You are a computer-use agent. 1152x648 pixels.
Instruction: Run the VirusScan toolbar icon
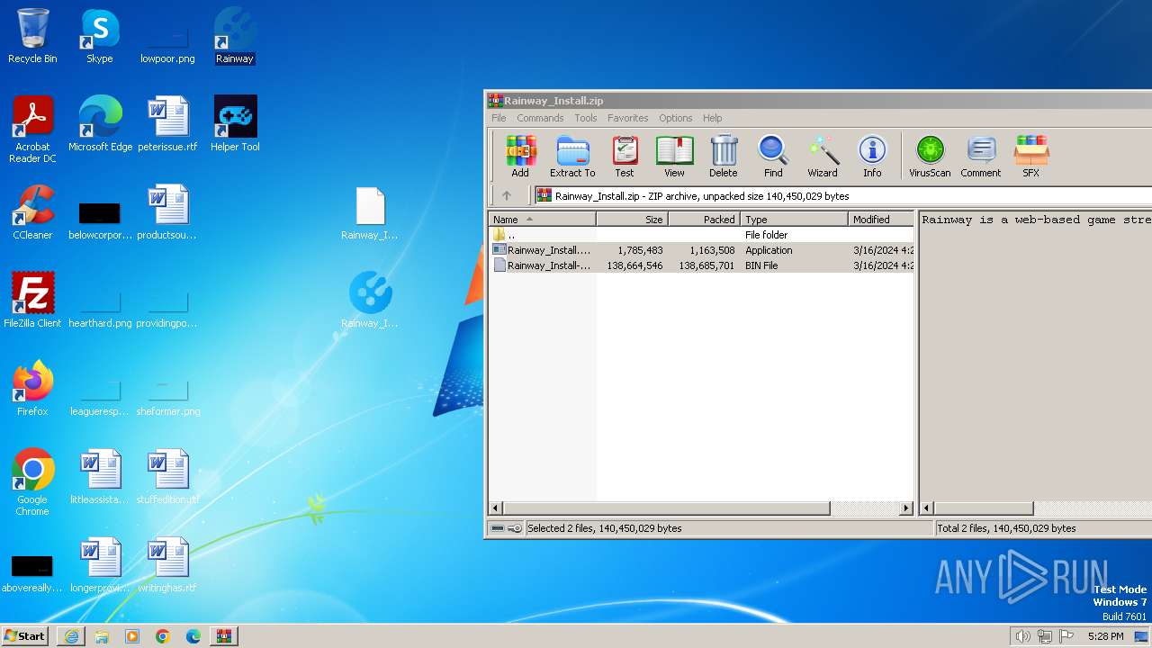pos(930,157)
